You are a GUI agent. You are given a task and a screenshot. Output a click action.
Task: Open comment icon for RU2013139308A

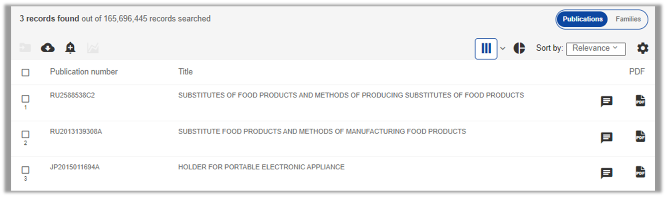(x=607, y=137)
